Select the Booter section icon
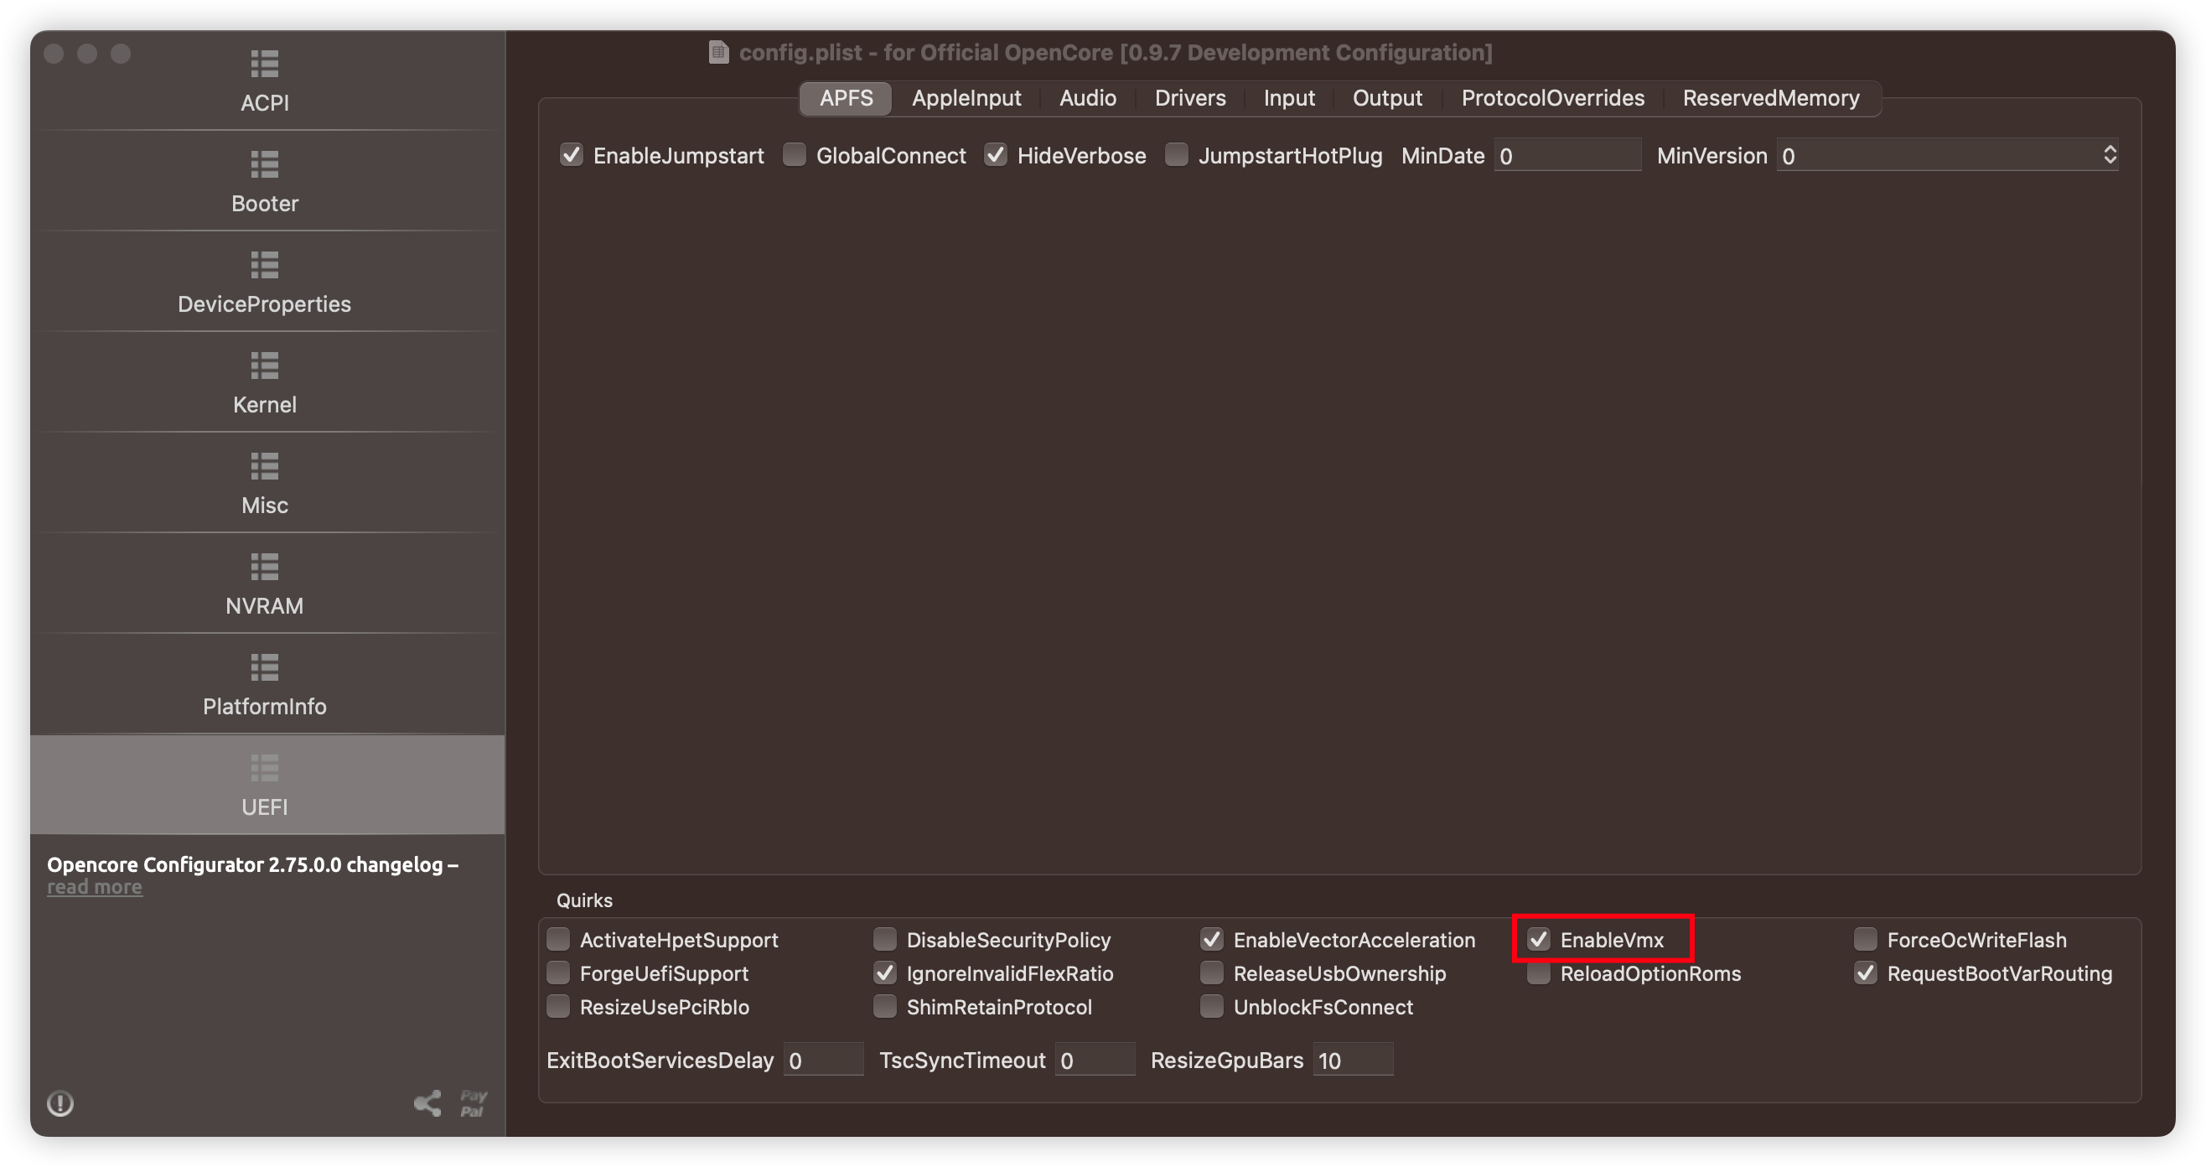Viewport: 2206px width, 1167px height. [x=265, y=181]
